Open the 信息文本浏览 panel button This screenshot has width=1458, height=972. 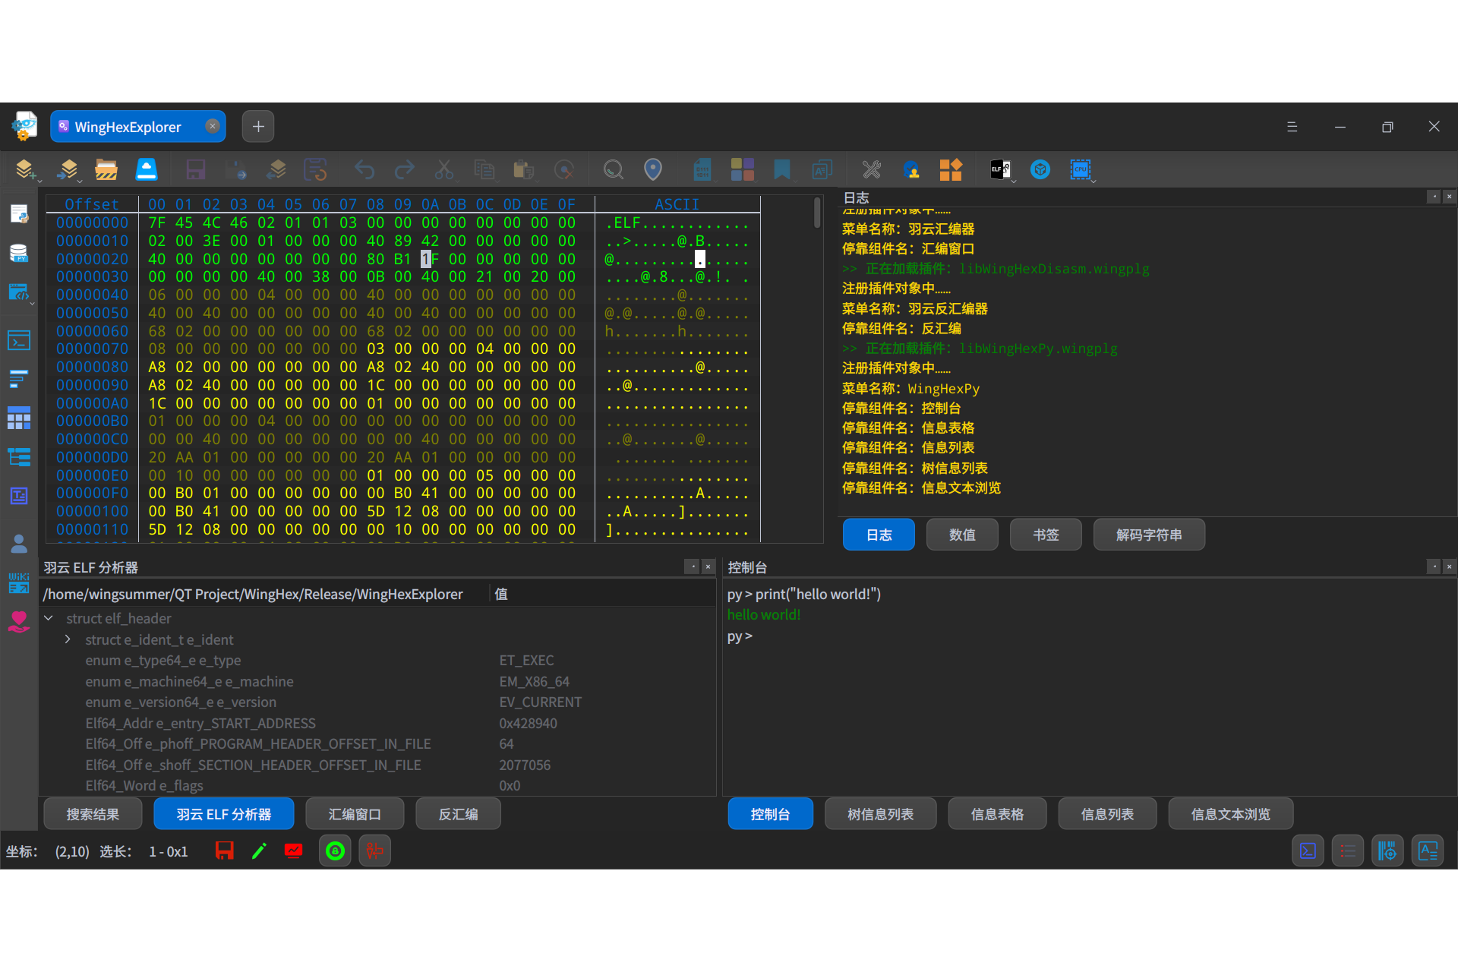click(1230, 814)
